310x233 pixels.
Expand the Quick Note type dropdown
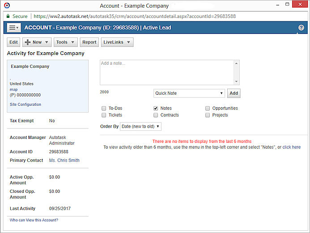(x=189, y=93)
